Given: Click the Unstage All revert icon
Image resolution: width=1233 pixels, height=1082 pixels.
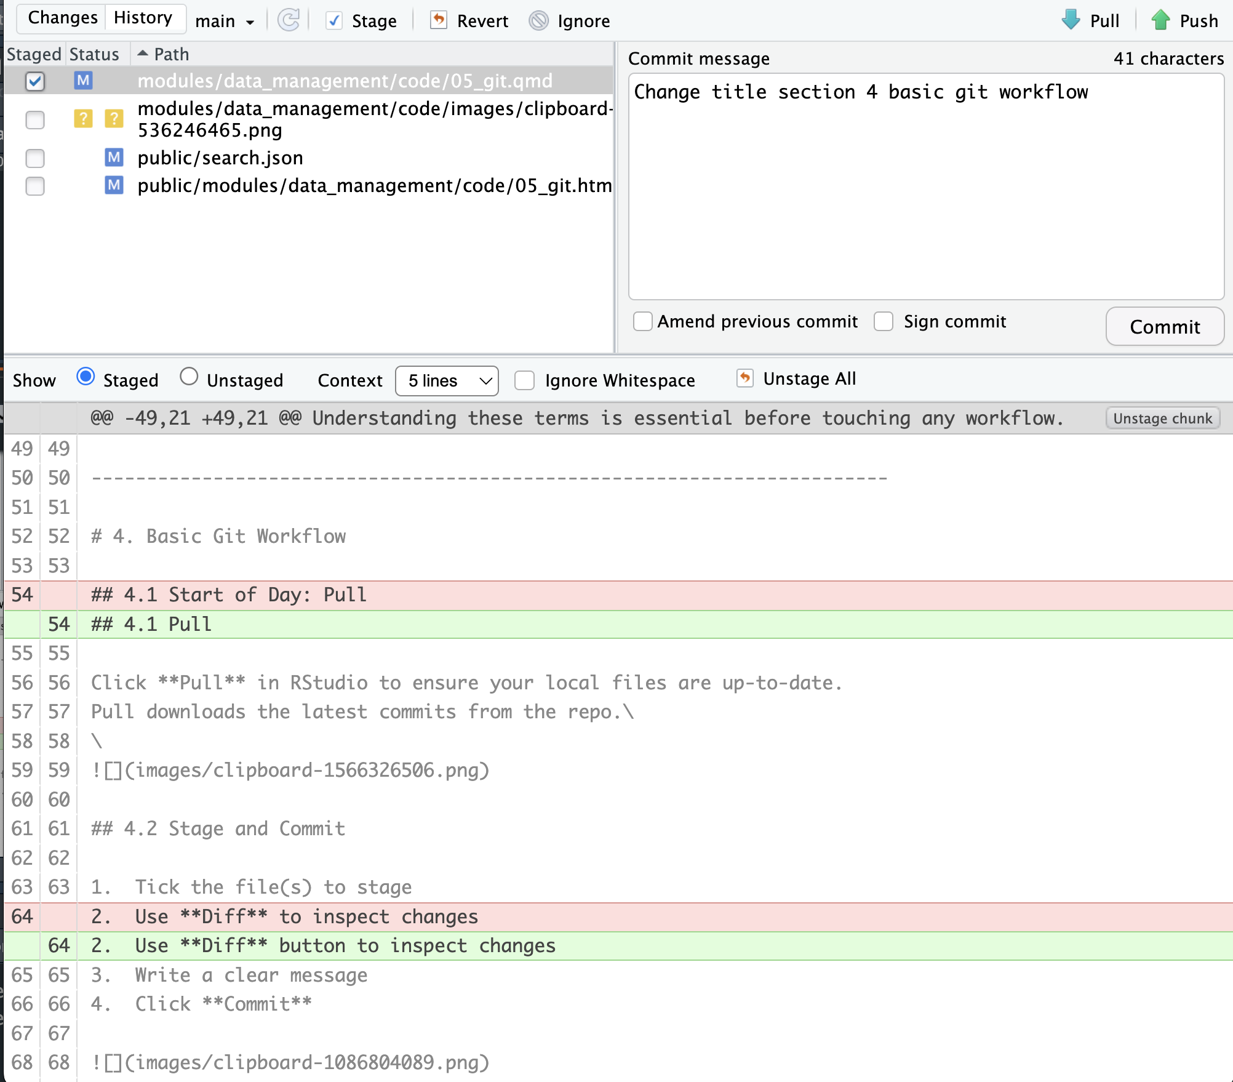Looking at the screenshot, I should [x=744, y=378].
